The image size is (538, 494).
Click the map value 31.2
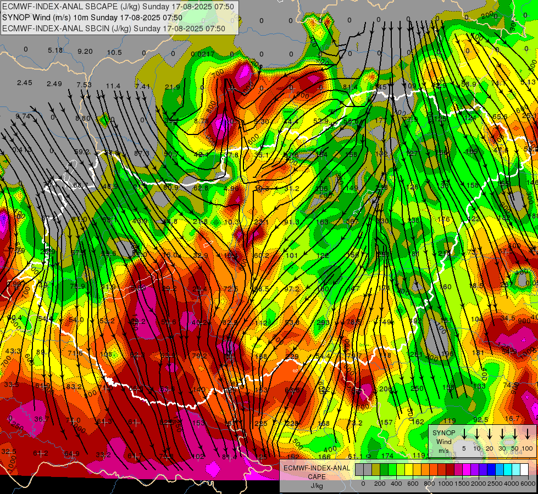[x=292, y=189]
